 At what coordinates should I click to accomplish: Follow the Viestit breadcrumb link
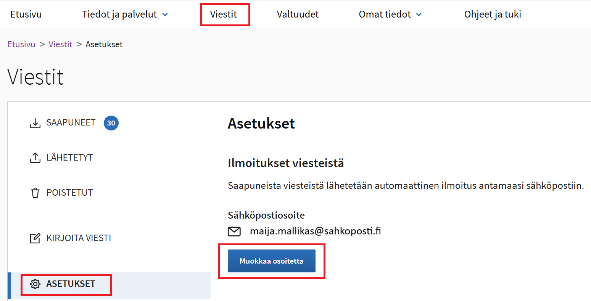tap(60, 44)
